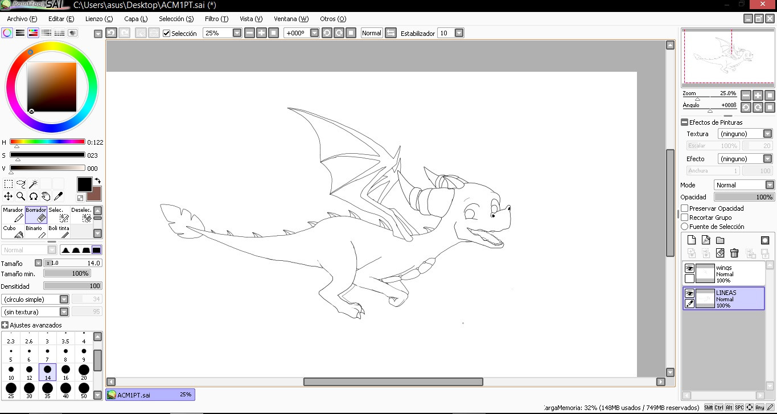Flip the canvas view horizontally
Viewport: 777px width, 414px height.
click(390, 33)
